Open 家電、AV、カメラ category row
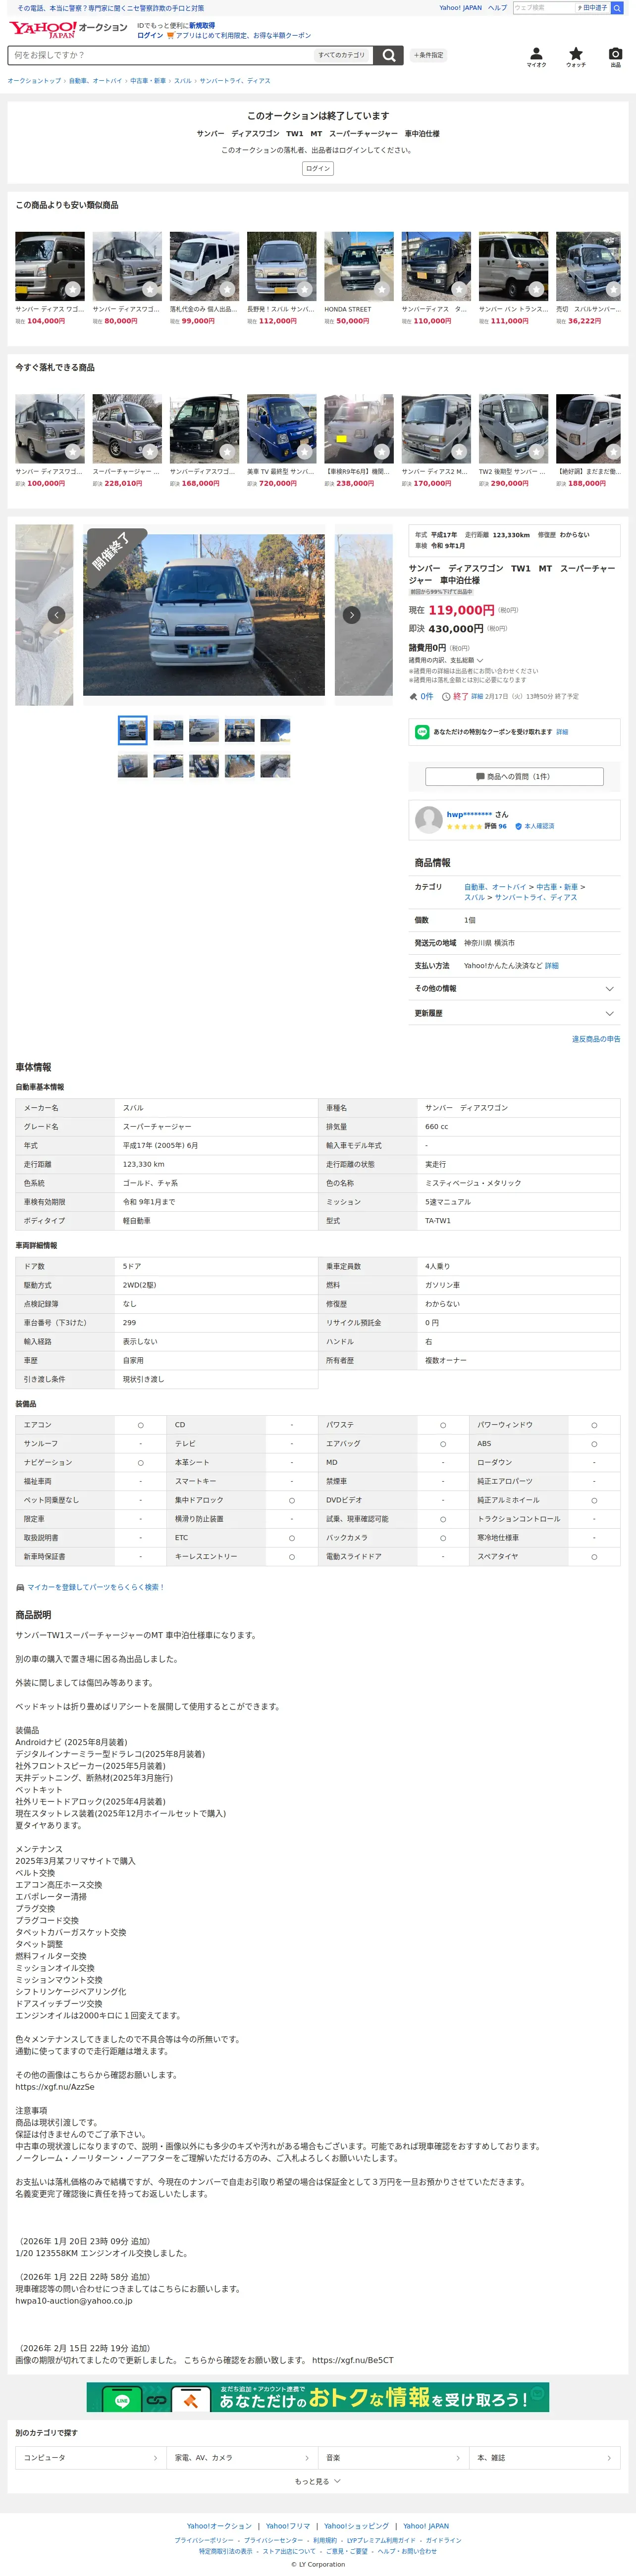The height and width of the screenshot is (2576, 636). pos(242,2457)
